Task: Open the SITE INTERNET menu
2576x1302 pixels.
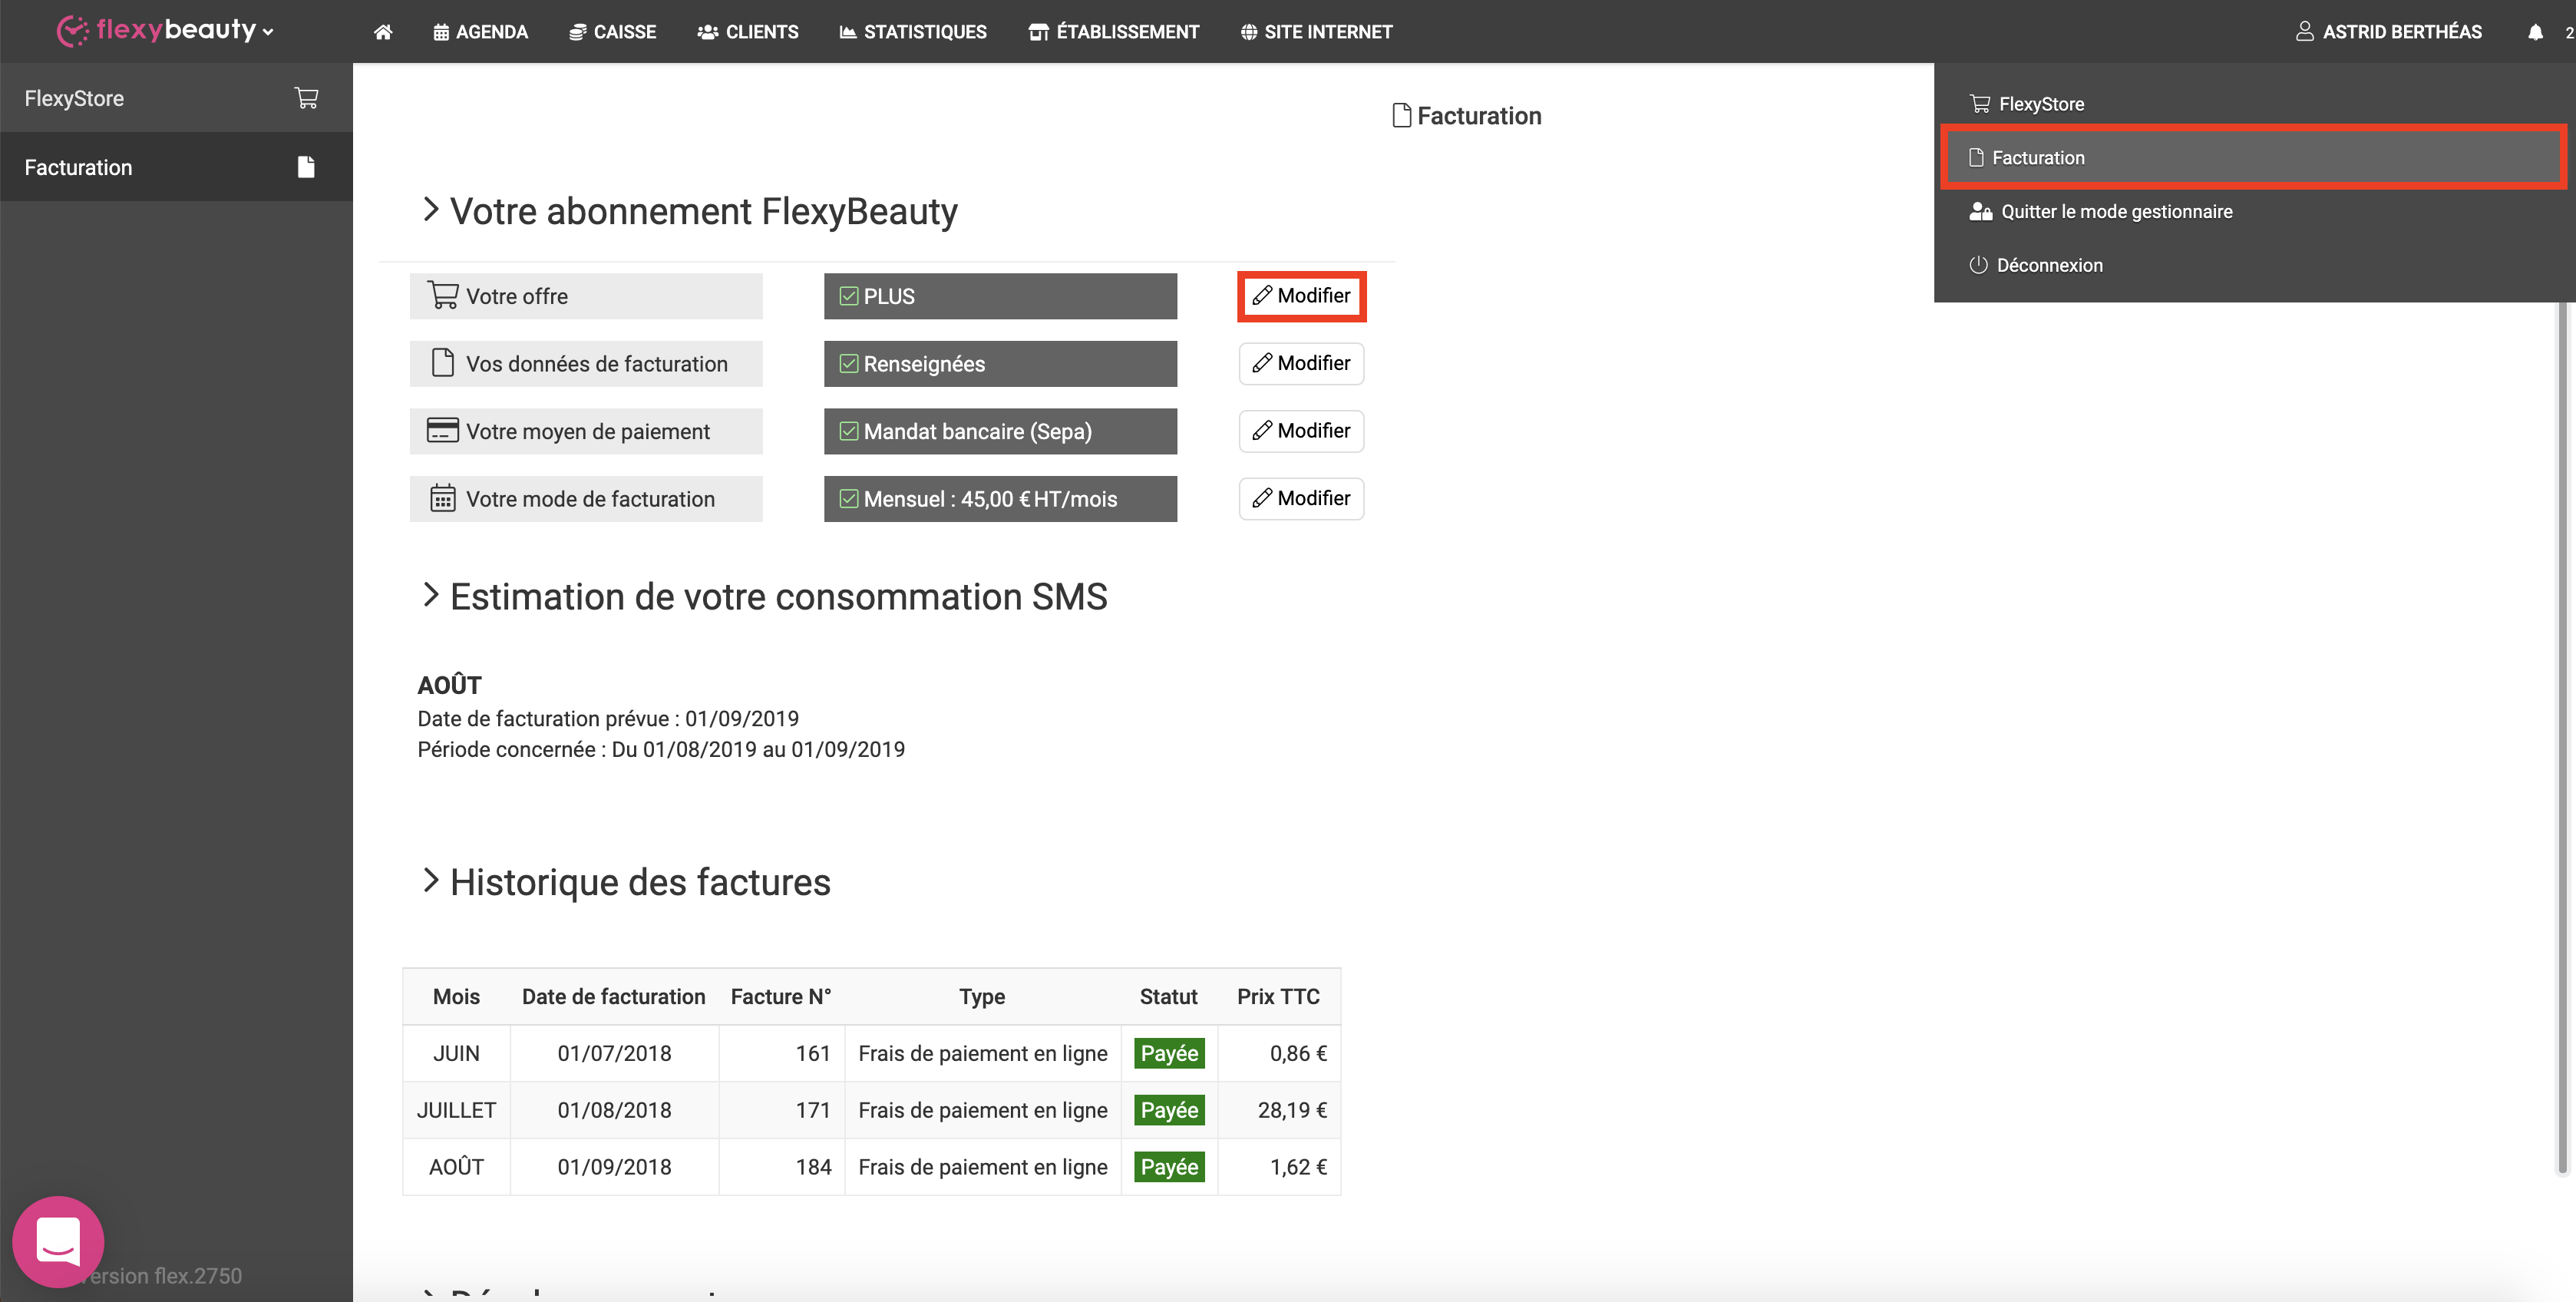Action: (1316, 32)
